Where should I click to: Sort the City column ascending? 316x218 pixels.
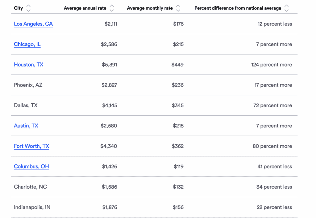tap(28, 6)
